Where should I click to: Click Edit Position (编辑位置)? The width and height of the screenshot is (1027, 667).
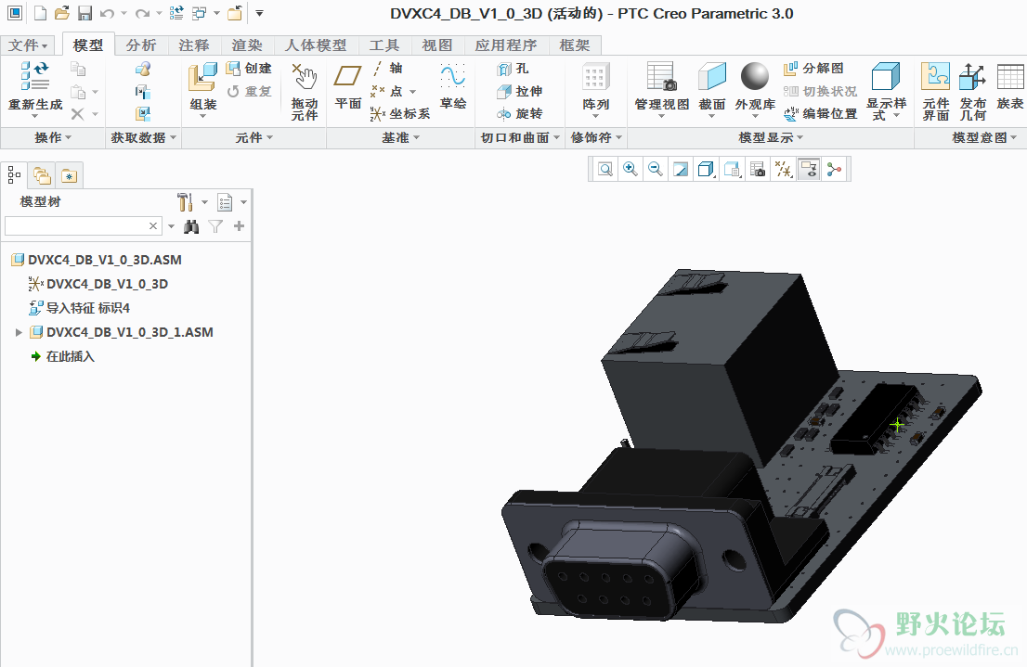[x=821, y=114]
